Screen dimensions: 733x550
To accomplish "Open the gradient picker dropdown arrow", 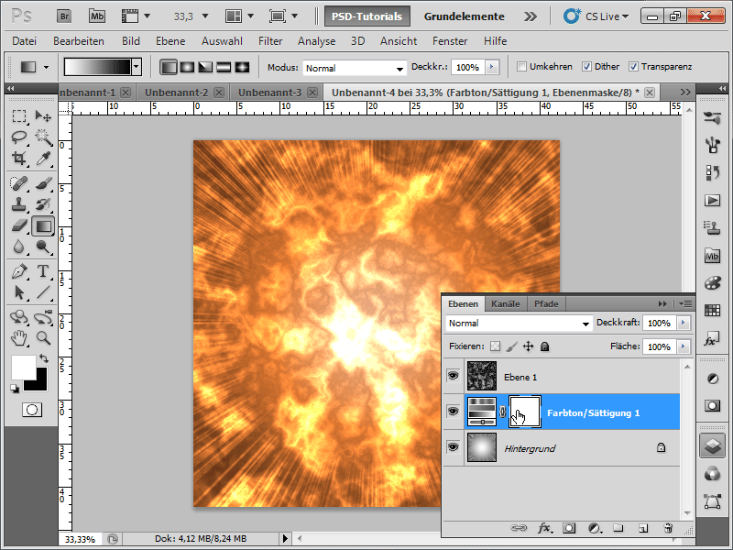I will pyautogui.click(x=137, y=67).
